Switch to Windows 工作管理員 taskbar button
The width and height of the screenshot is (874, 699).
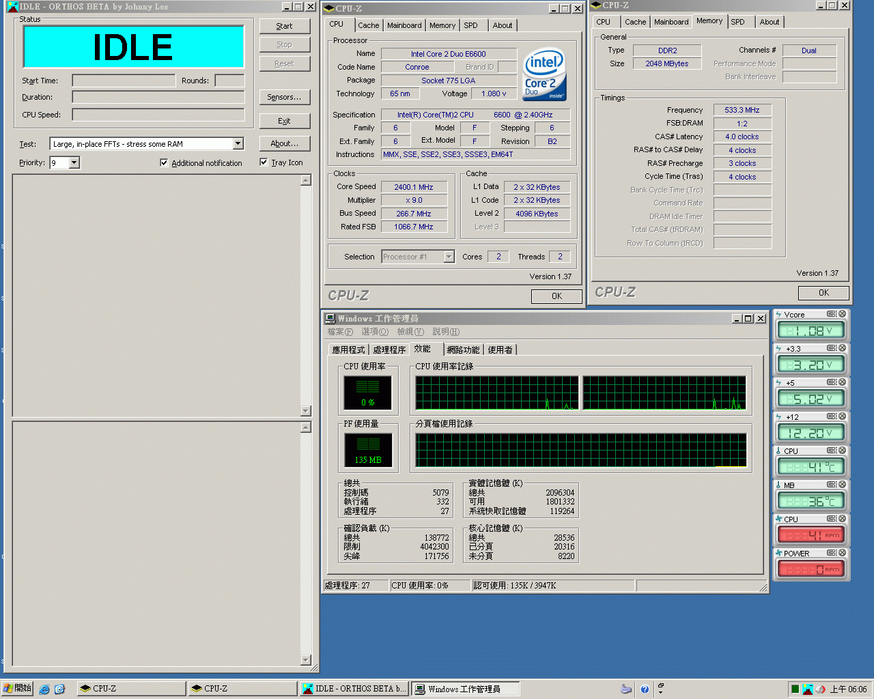point(466,689)
